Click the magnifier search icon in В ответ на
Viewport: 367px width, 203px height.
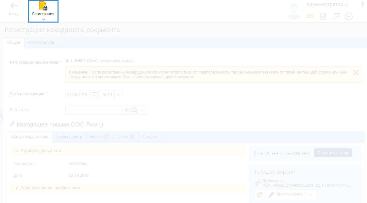(134, 110)
